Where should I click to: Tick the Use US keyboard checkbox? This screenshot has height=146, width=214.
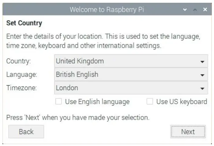[x=150, y=102]
